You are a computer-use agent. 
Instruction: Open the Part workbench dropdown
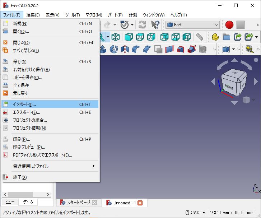click(x=192, y=25)
